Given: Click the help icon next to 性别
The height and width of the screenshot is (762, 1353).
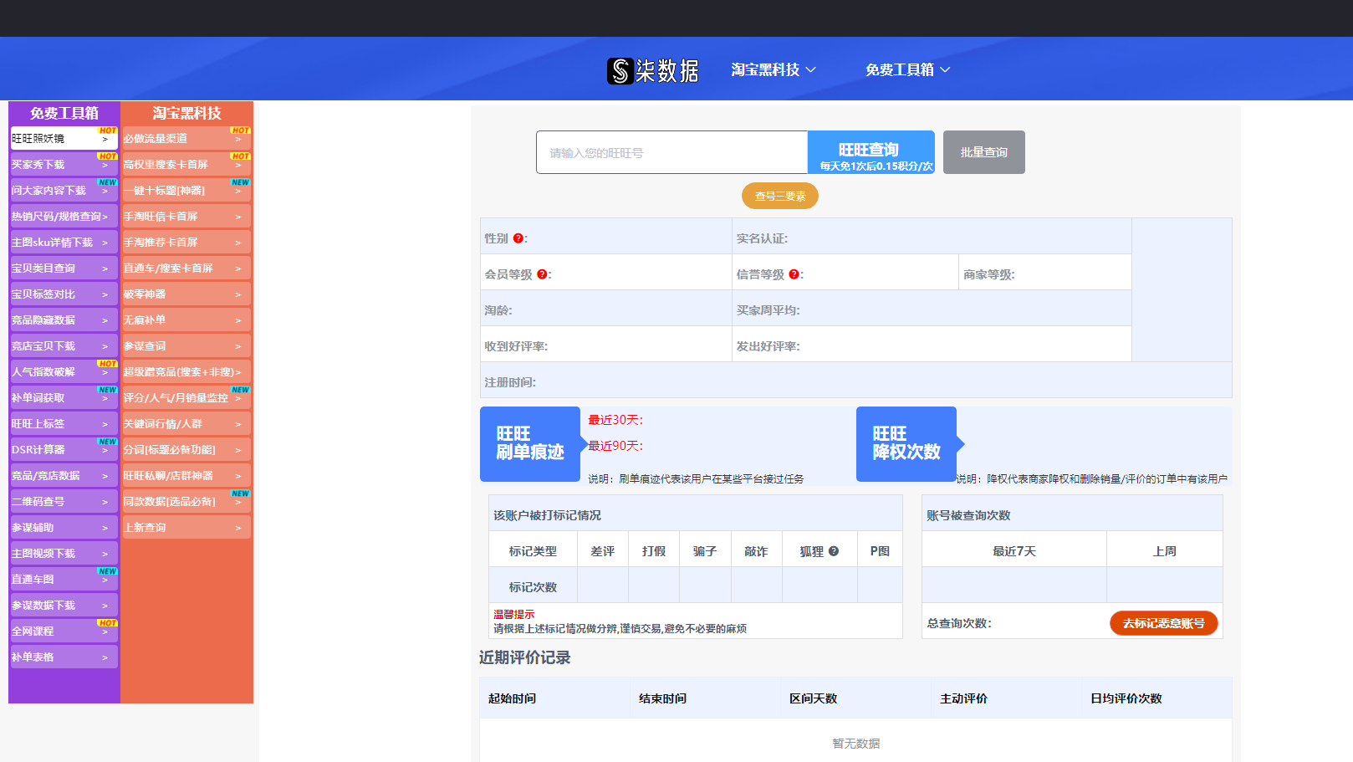Looking at the screenshot, I should tap(518, 238).
